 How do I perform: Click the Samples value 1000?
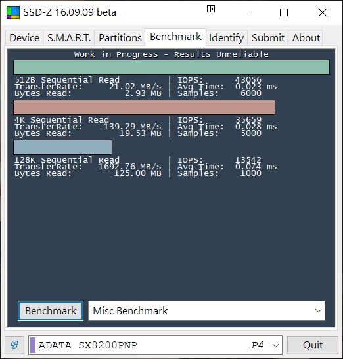251,173
